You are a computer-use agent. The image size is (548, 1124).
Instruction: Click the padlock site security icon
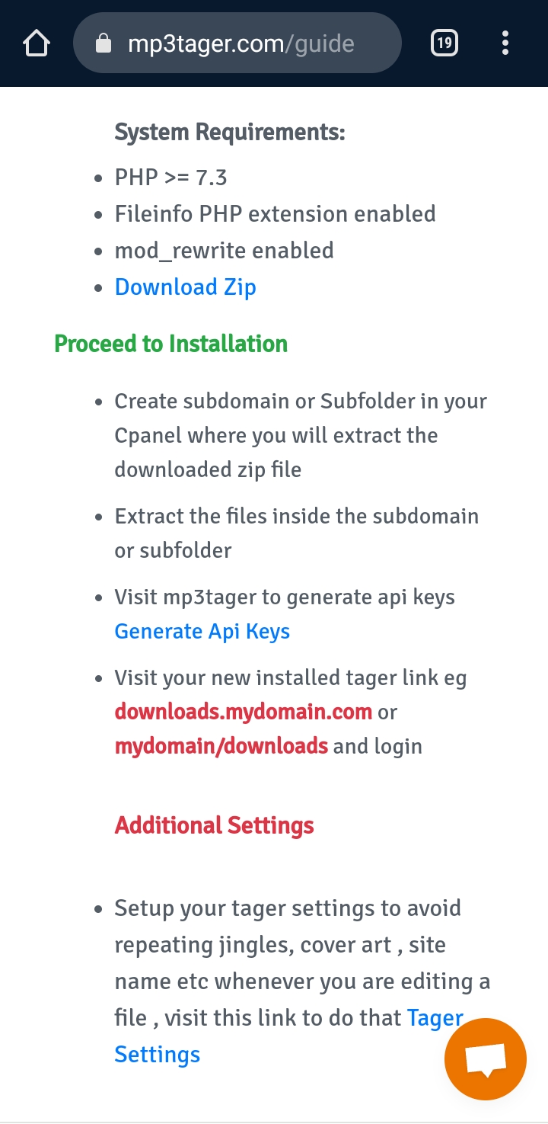tap(104, 44)
